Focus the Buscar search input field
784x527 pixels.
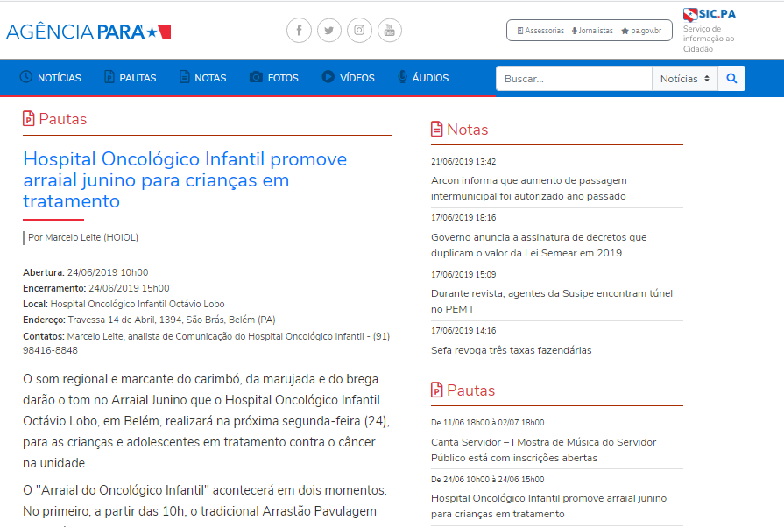574,79
